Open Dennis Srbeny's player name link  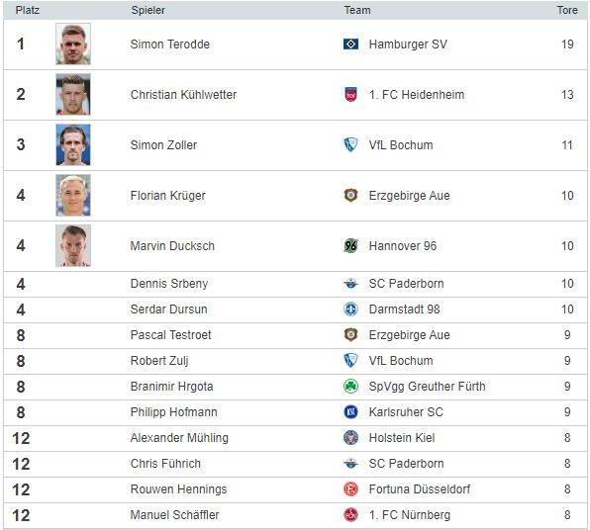169,284
